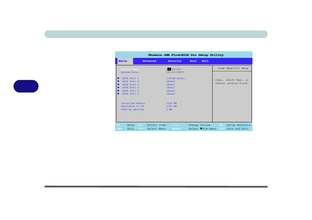Click the System Date value 01/23/2007
This screenshot has width=312, height=220.
click(175, 72)
